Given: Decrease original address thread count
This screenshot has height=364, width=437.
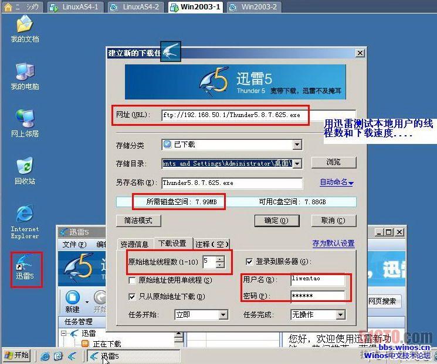Looking at the screenshot, I should (220, 265).
